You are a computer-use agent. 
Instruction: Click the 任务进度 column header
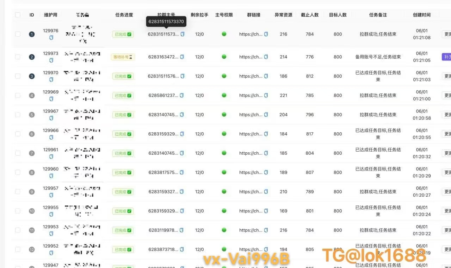tap(124, 15)
